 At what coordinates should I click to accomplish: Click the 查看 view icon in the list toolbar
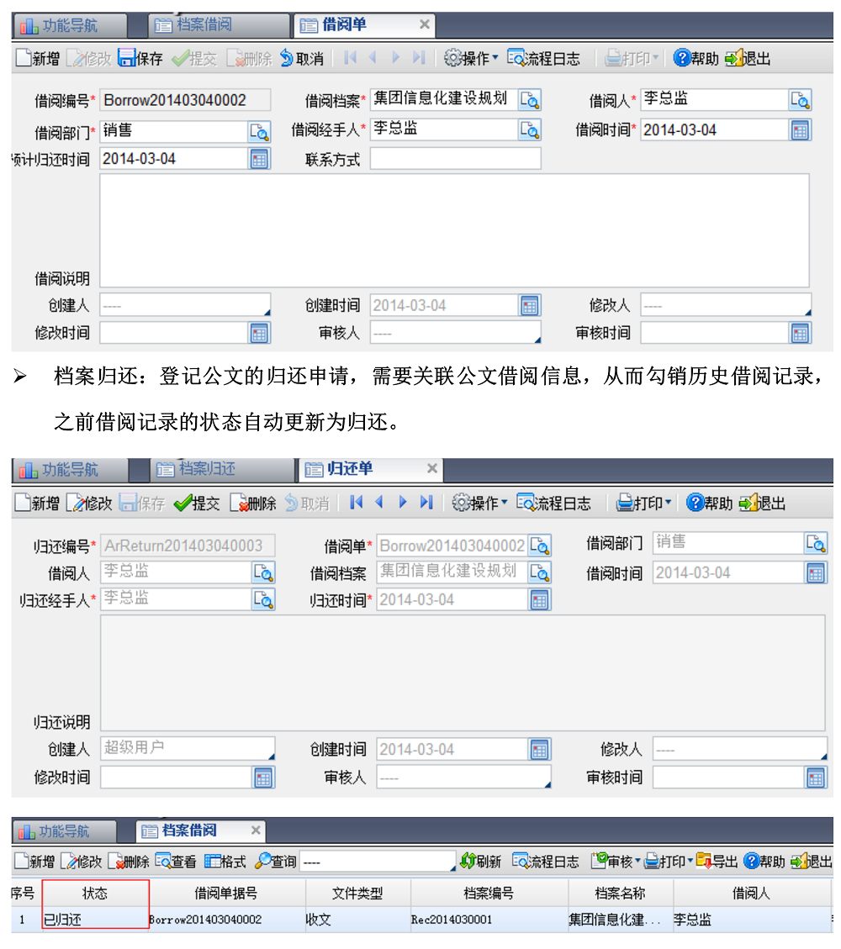tap(164, 862)
